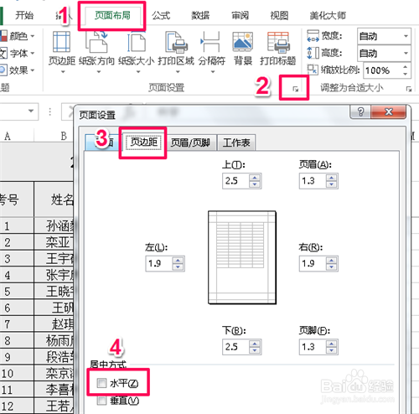Click the 左 left margin input field
The image size is (419, 414).
pos(159,263)
